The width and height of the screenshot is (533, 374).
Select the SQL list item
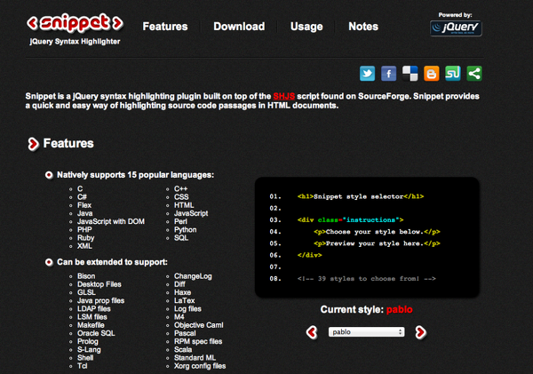click(x=181, y=238)
